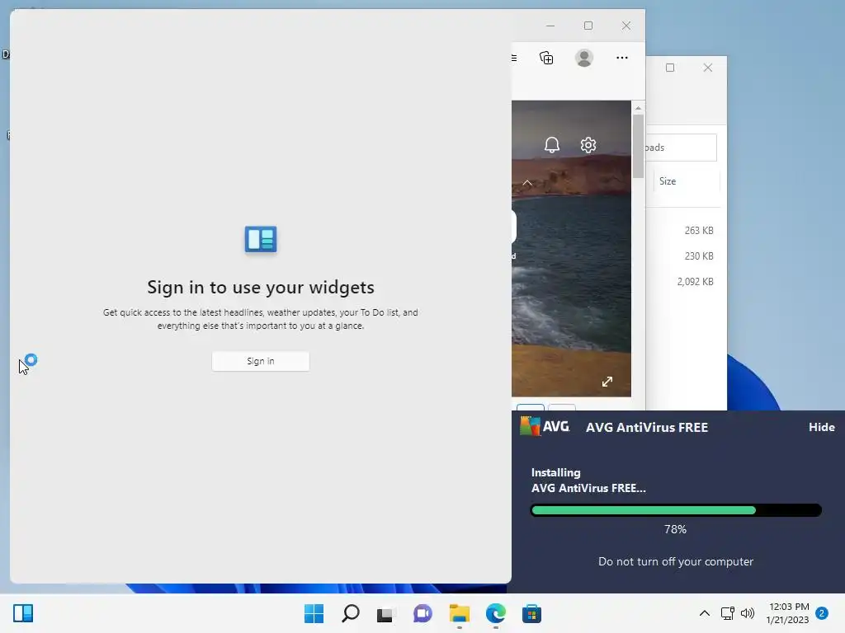Screen dimensions: 845x633
Task: Click the "Sign in to use your widgets" heading
Action: point(261,288)
